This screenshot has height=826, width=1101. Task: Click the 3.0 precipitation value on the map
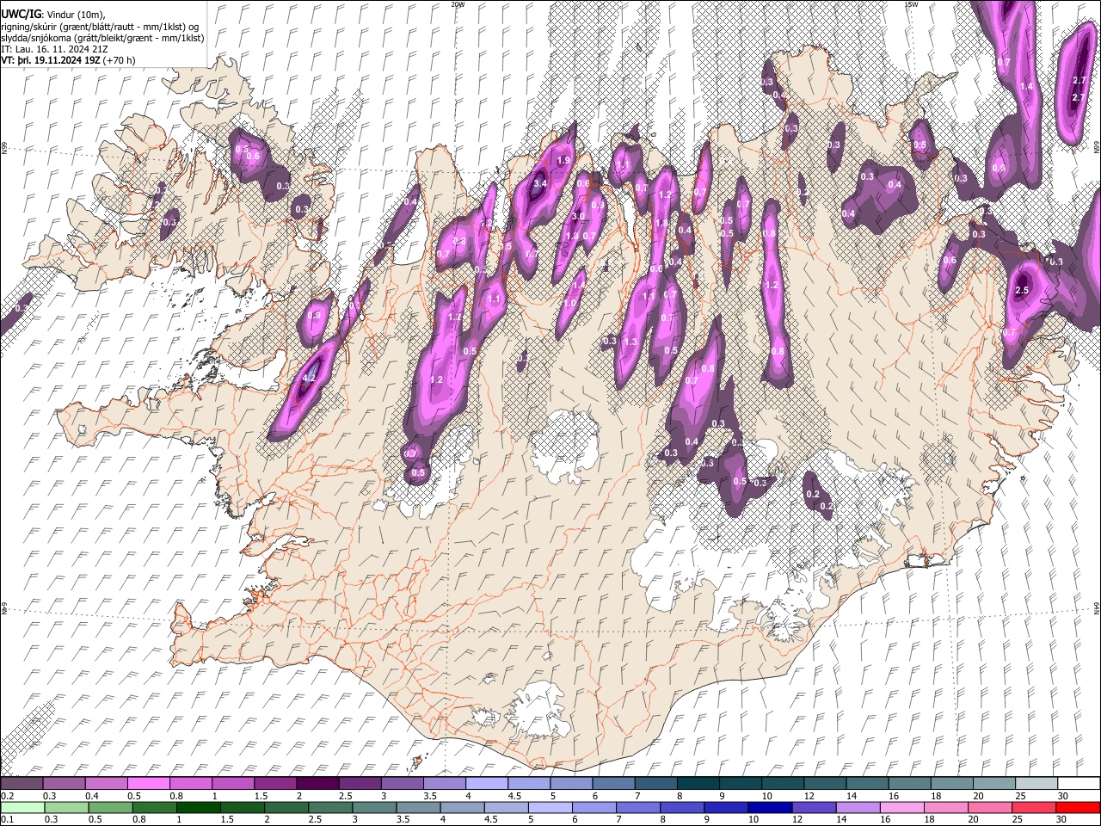point(578,217)
